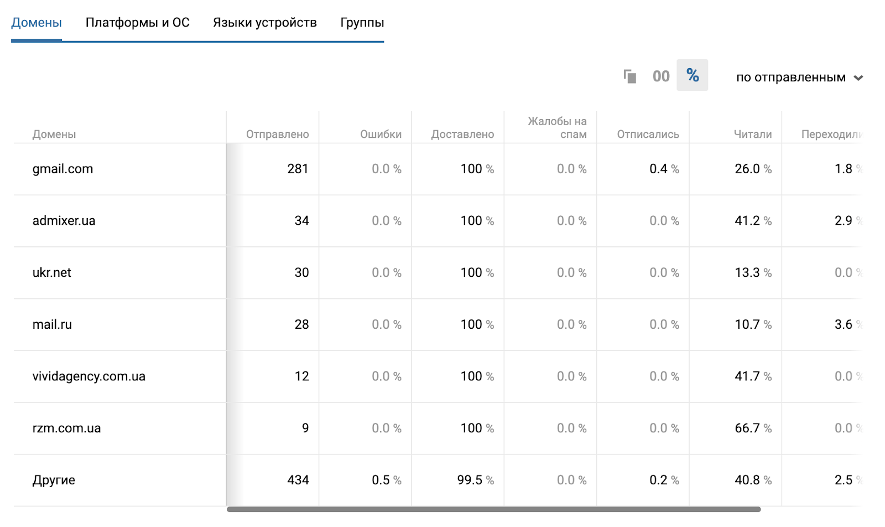Select the ukr.net domain row
Viewport: 885px width, 527px height.
pos(52,273)
